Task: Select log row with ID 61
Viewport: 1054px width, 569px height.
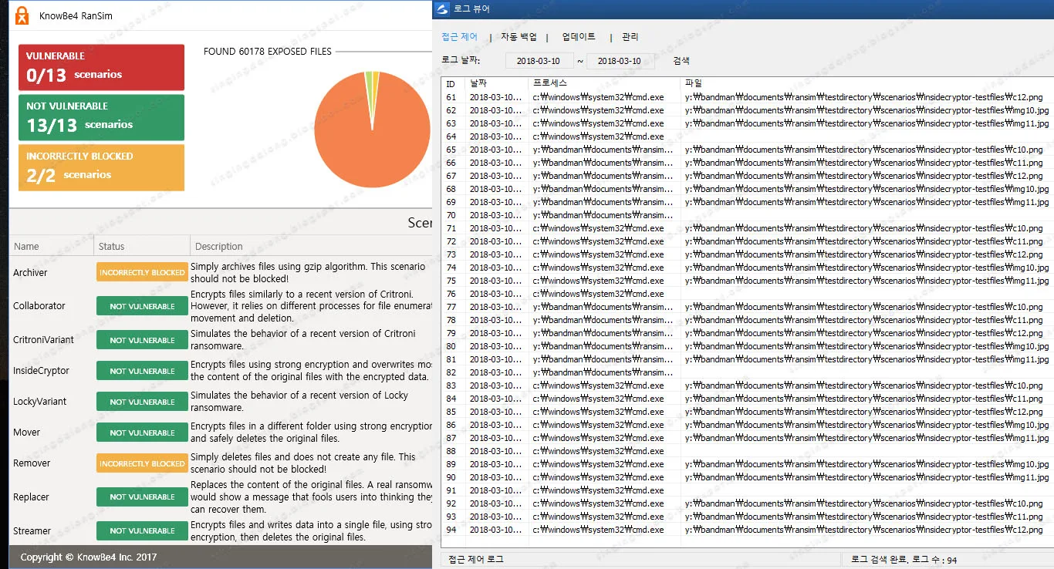Action: [747, 97]
